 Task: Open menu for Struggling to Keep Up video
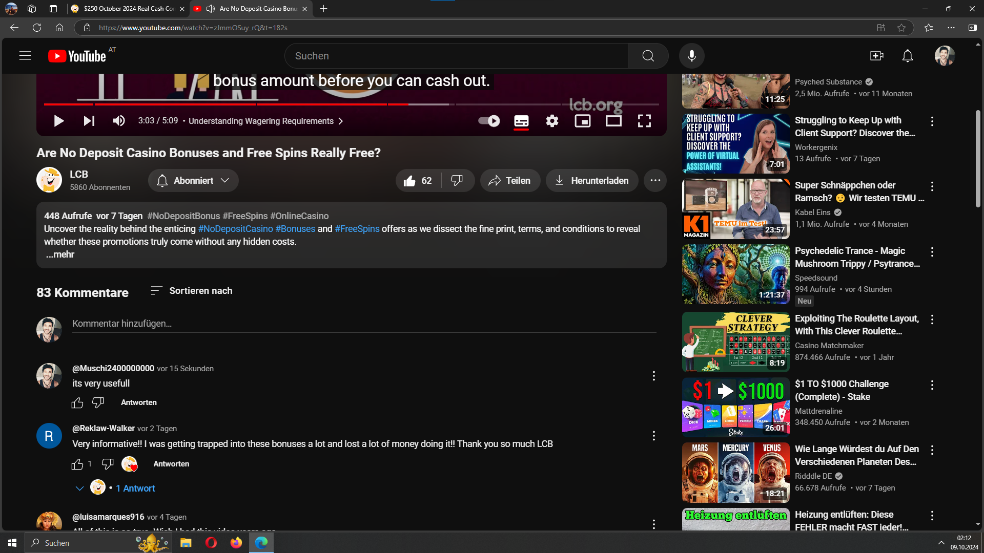click(932, 121)
